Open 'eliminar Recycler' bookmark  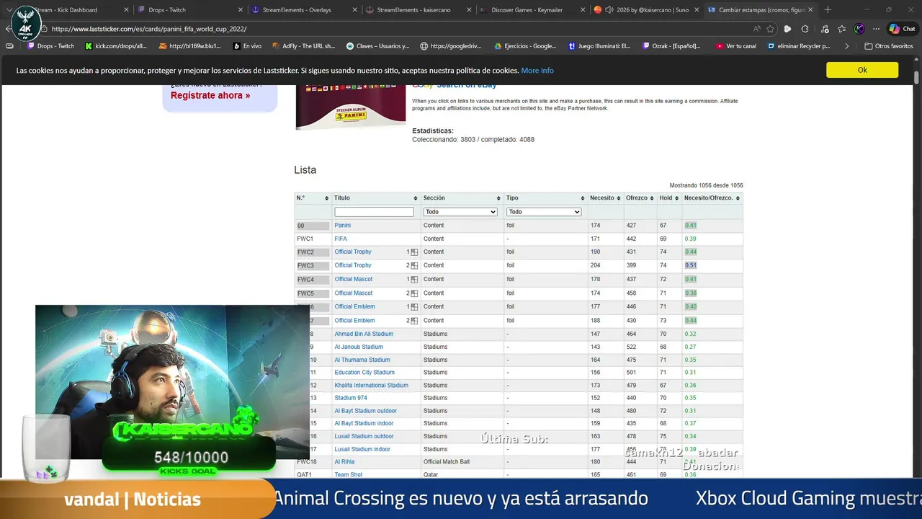click(799, 46)
